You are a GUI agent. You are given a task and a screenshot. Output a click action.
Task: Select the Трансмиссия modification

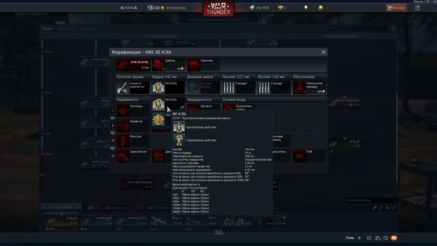coord(133,156)
